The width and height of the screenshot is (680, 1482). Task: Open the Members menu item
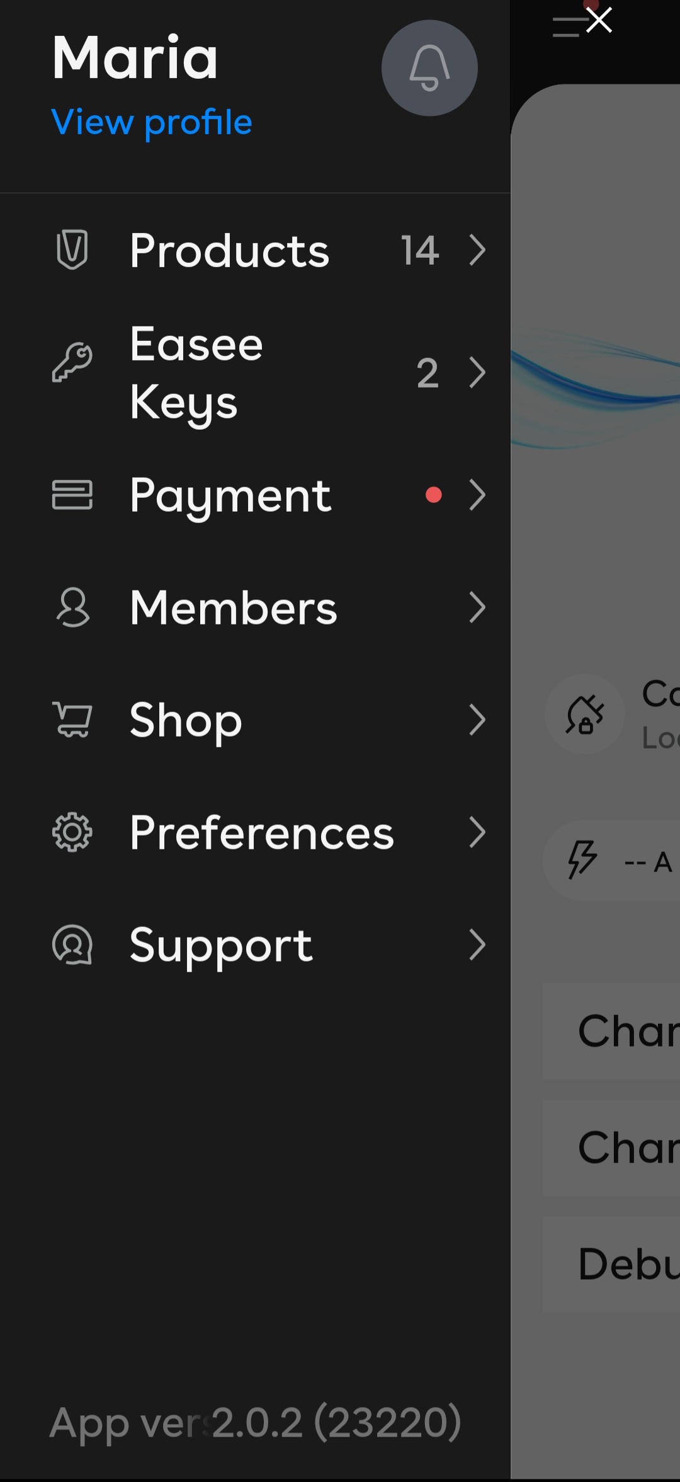point(234,607)
